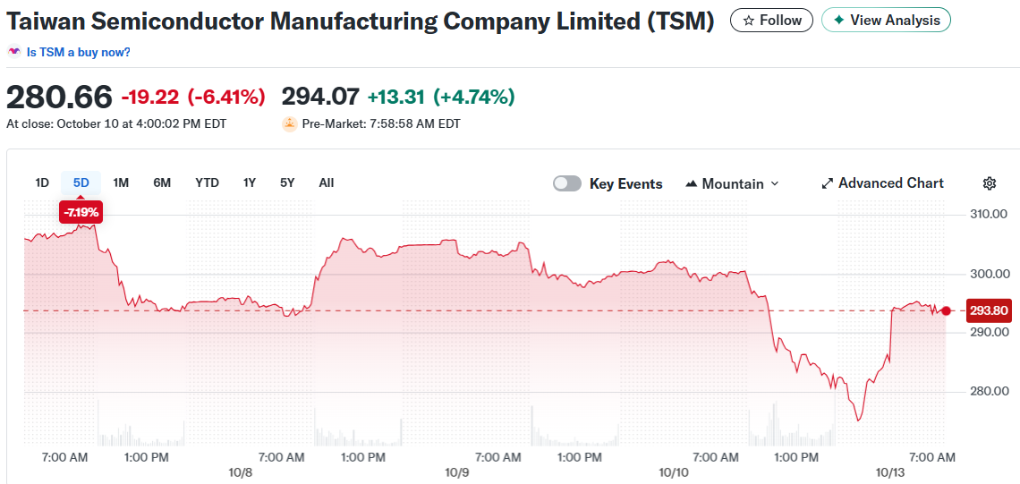The height and width of the screenshot is (484, 1020).
Task: Choose the 5Y chart range
Action: coord(287,183)
